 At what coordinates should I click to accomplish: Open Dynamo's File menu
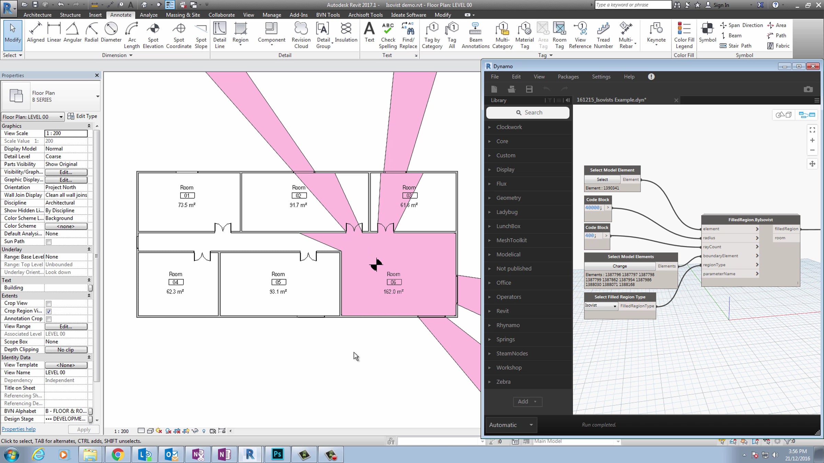495,77
